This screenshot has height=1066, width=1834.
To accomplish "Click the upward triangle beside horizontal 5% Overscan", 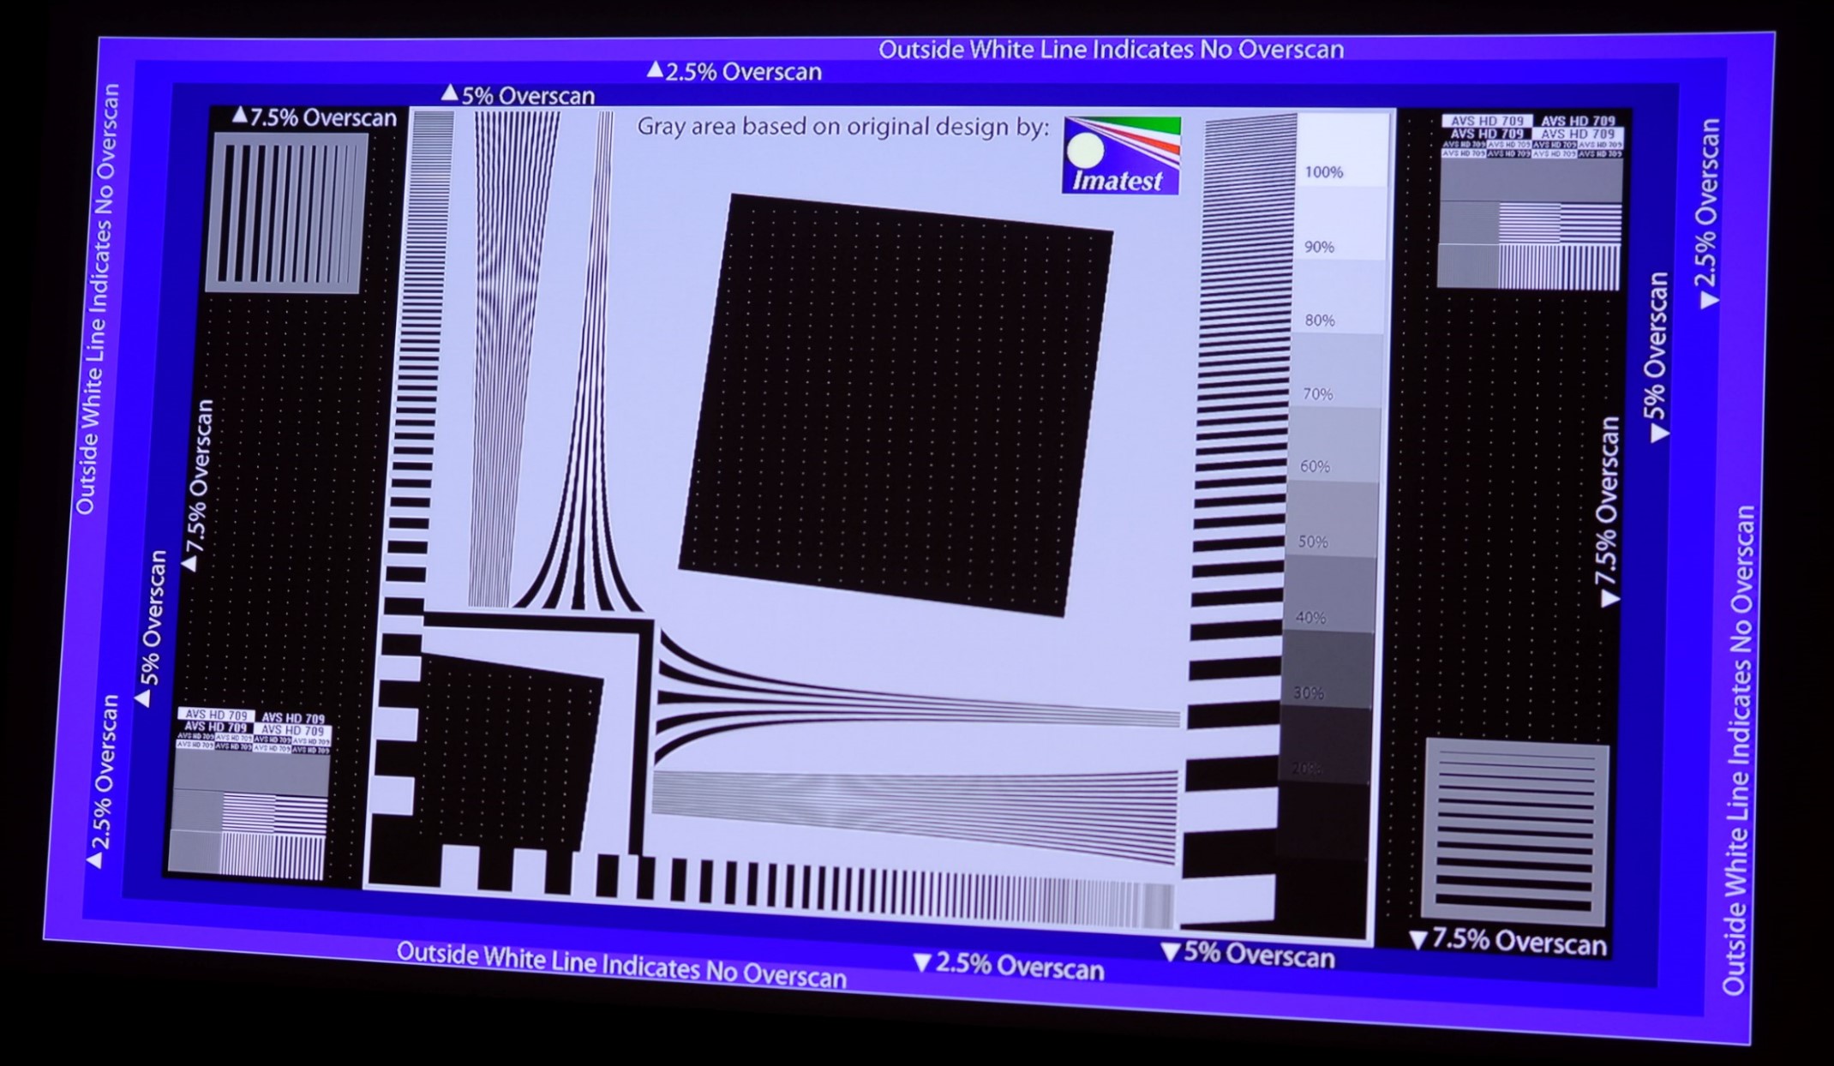I will tap(449, 93).
